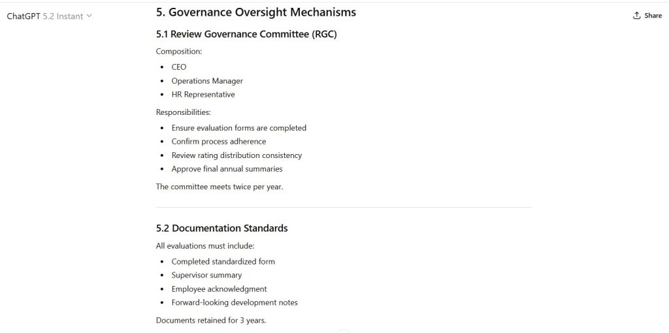Click the "Confirm process adherence" bullet
669x333 pixels.
[x=219, y=142]
